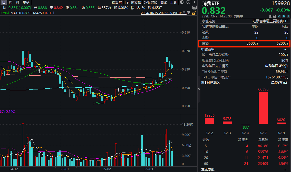Open the help question mark button
The height and width of the screenshot is (172, 291).
pos(188,2)
